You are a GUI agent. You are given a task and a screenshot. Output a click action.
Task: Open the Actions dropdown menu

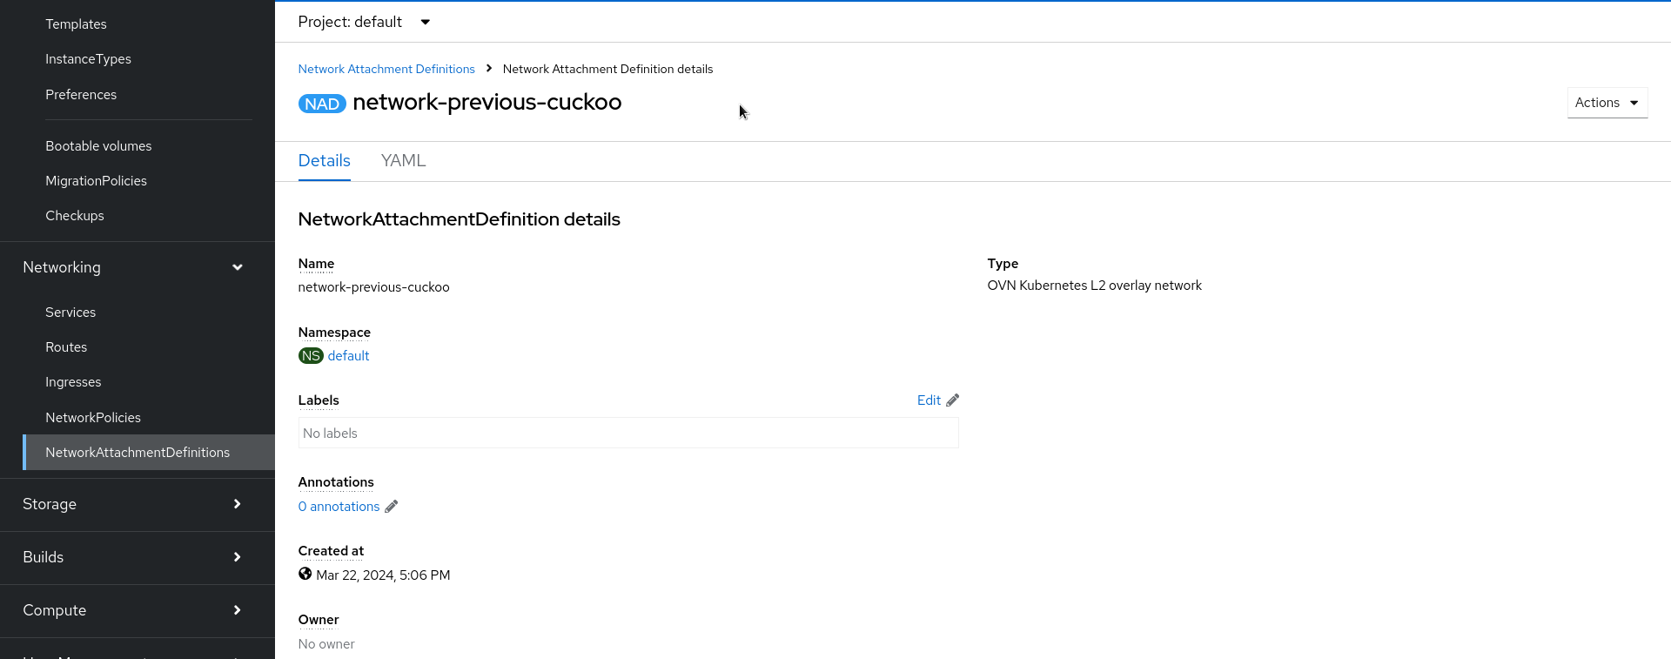tap(1607, 103)
